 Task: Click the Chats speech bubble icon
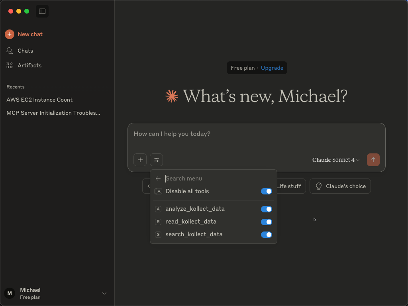click(x=10, y=51)
